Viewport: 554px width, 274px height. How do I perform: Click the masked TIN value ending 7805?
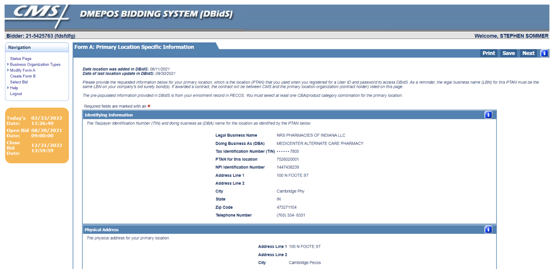click(288, 152)
